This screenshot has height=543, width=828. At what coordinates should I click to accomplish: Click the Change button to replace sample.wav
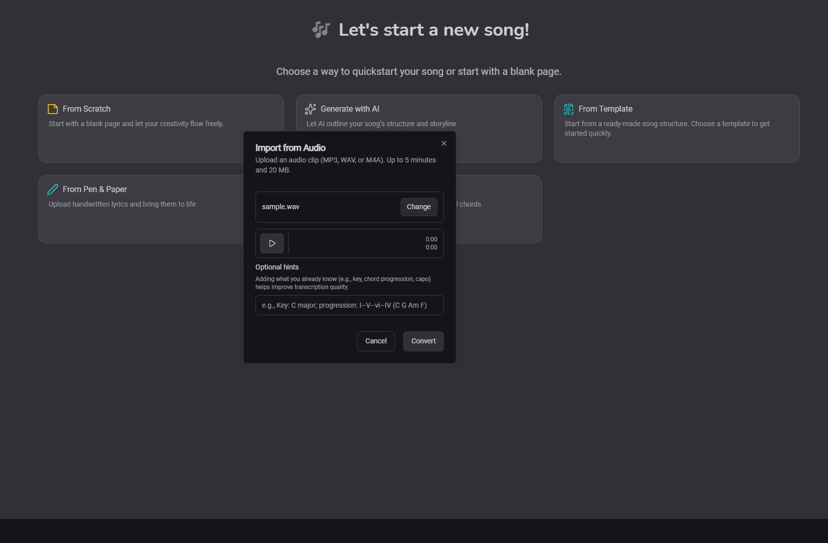[x=419, y=207]
